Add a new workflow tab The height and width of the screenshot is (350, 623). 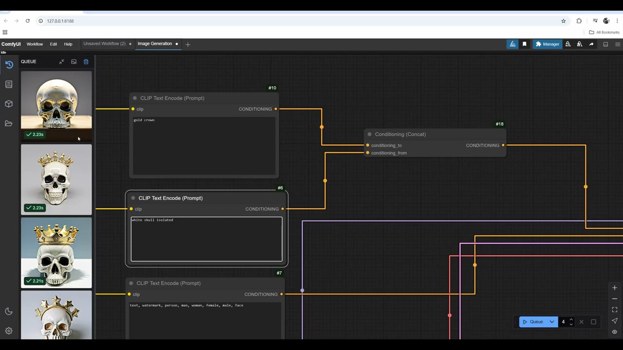tap(188, 44)
